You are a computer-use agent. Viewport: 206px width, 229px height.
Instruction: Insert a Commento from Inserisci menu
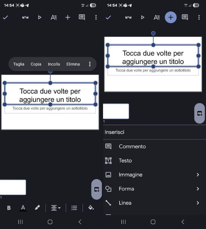154,146
